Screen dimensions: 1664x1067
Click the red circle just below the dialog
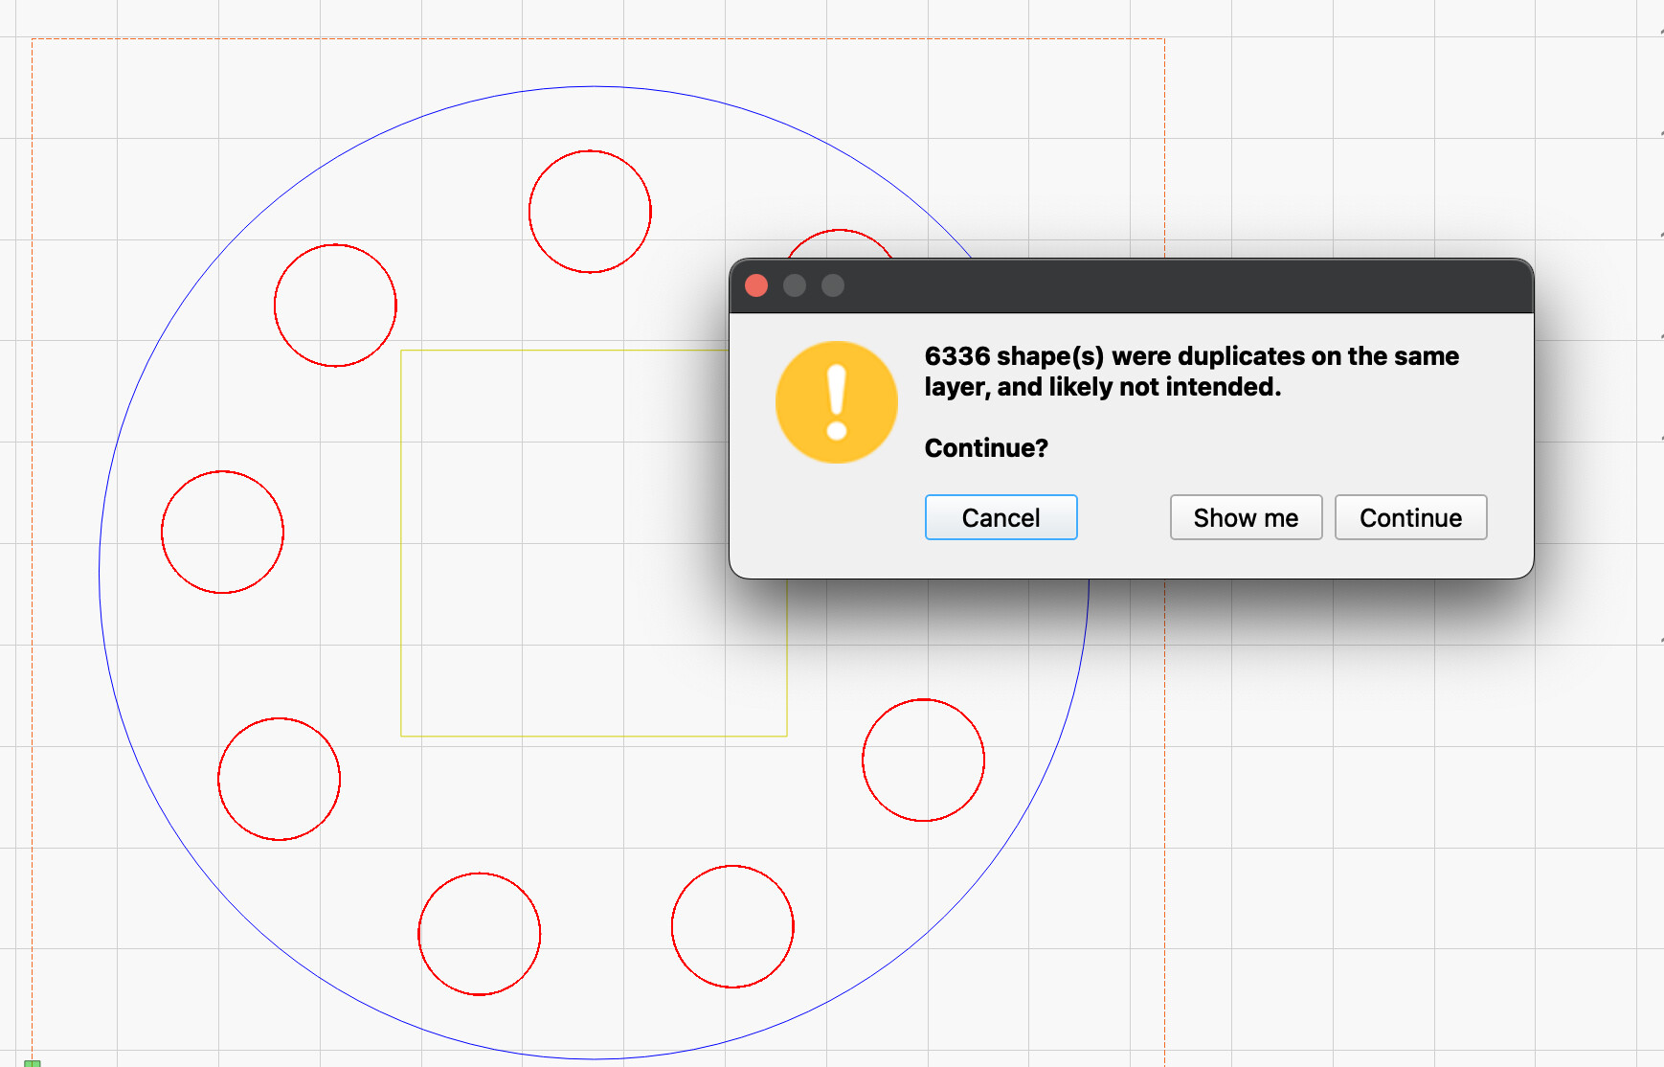pyautogui.click(x=923, y=700)
